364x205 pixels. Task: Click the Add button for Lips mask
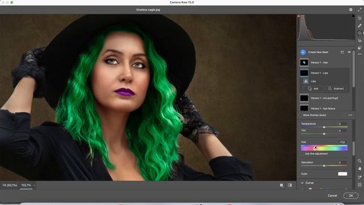[x=313, y=89]
